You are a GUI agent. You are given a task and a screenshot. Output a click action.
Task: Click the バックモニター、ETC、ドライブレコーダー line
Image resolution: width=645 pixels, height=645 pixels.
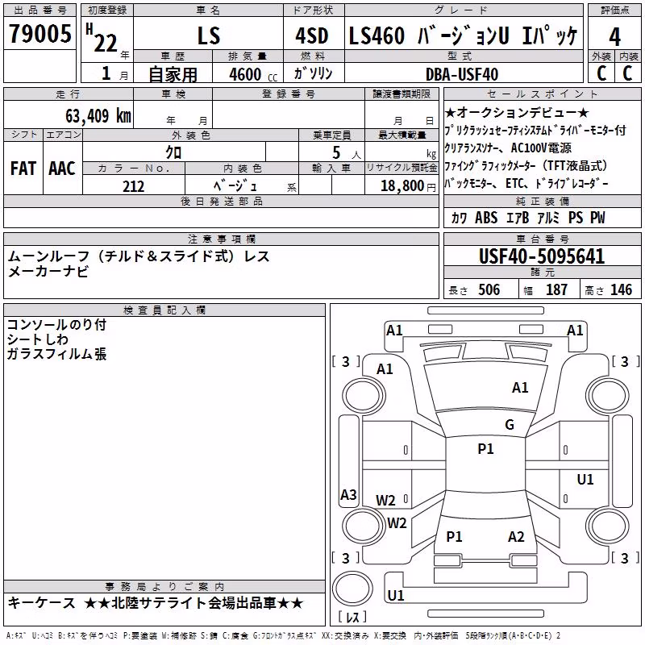(x=526, y=183)
